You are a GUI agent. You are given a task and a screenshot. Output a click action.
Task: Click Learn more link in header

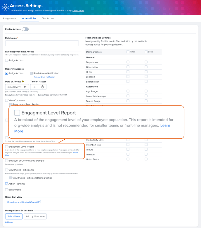pyautogui.click(x=78, y=10)
